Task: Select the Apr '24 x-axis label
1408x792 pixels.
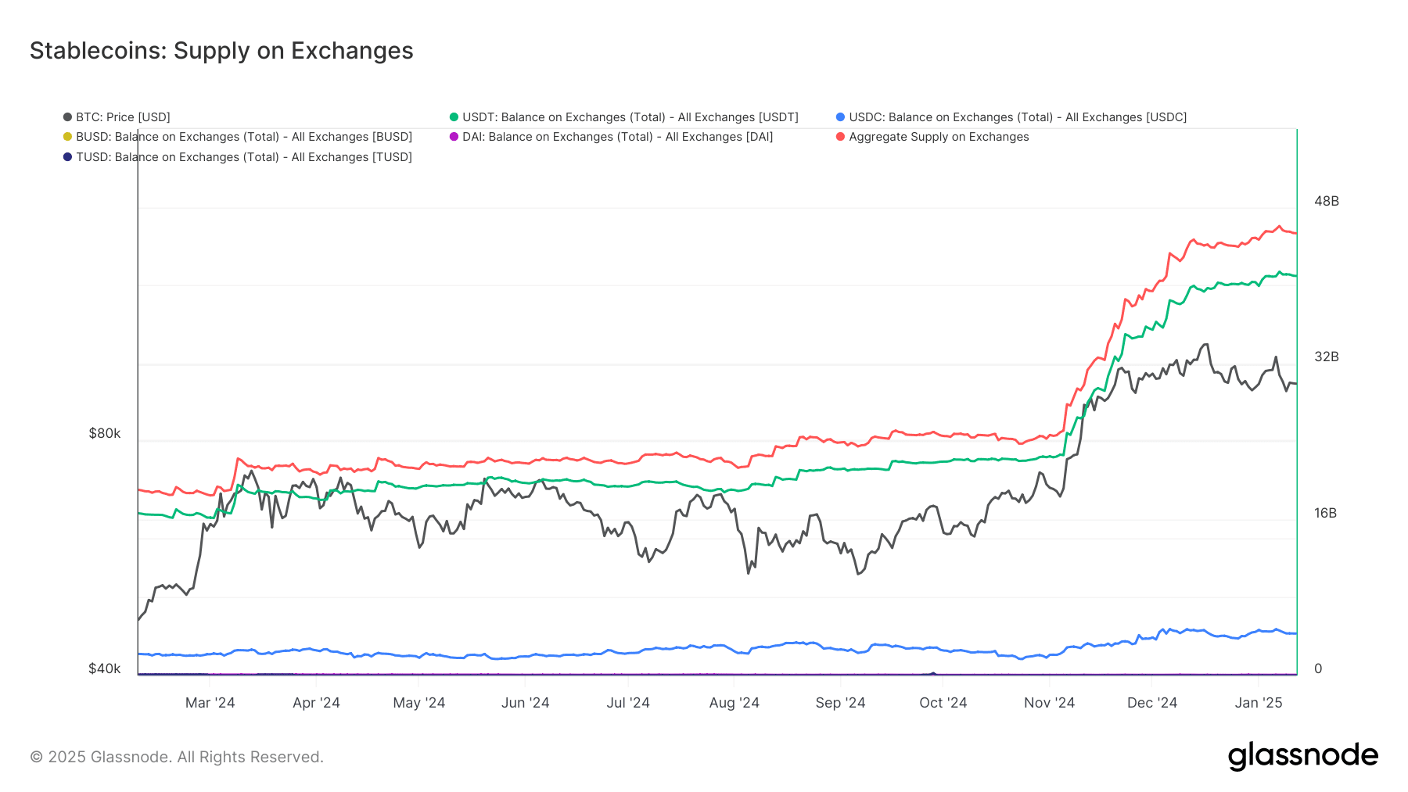Action: (x=316, y=703)
